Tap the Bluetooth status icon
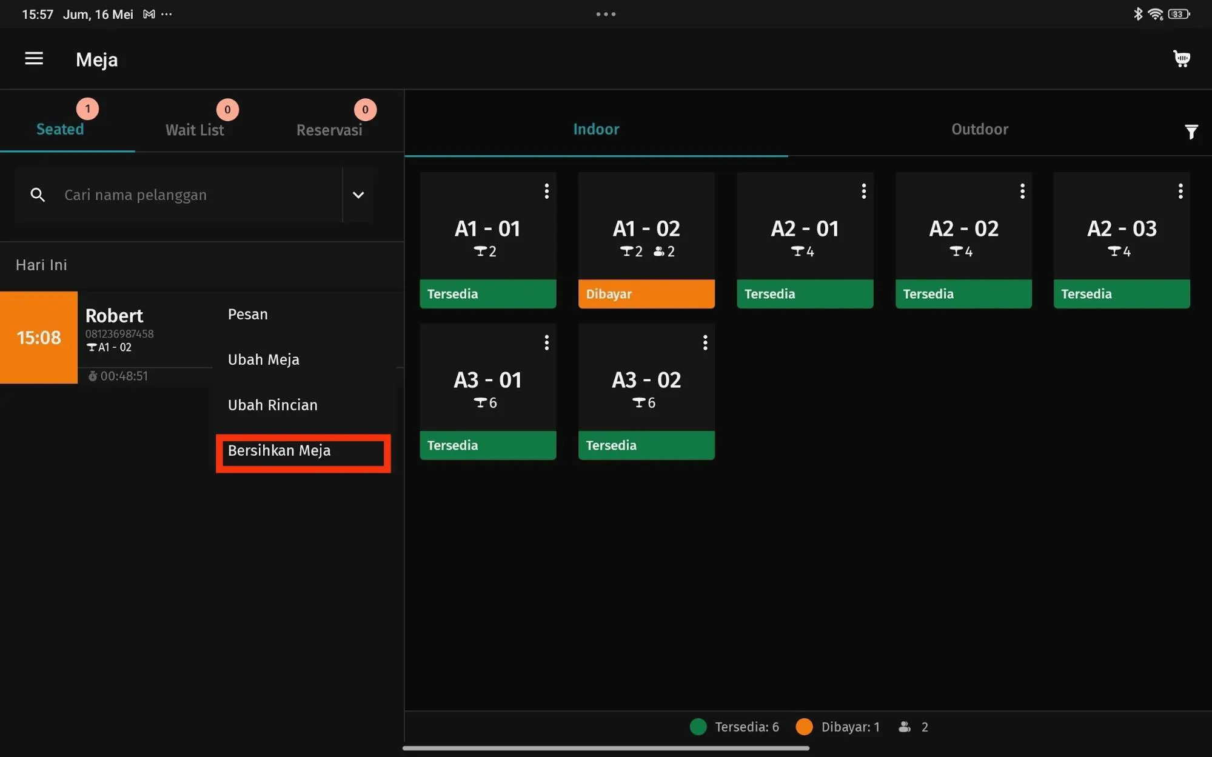 coord(1138,14)
